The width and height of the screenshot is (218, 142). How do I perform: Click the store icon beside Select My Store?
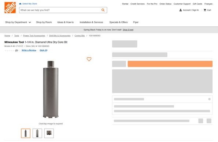(x=20, y=4)
